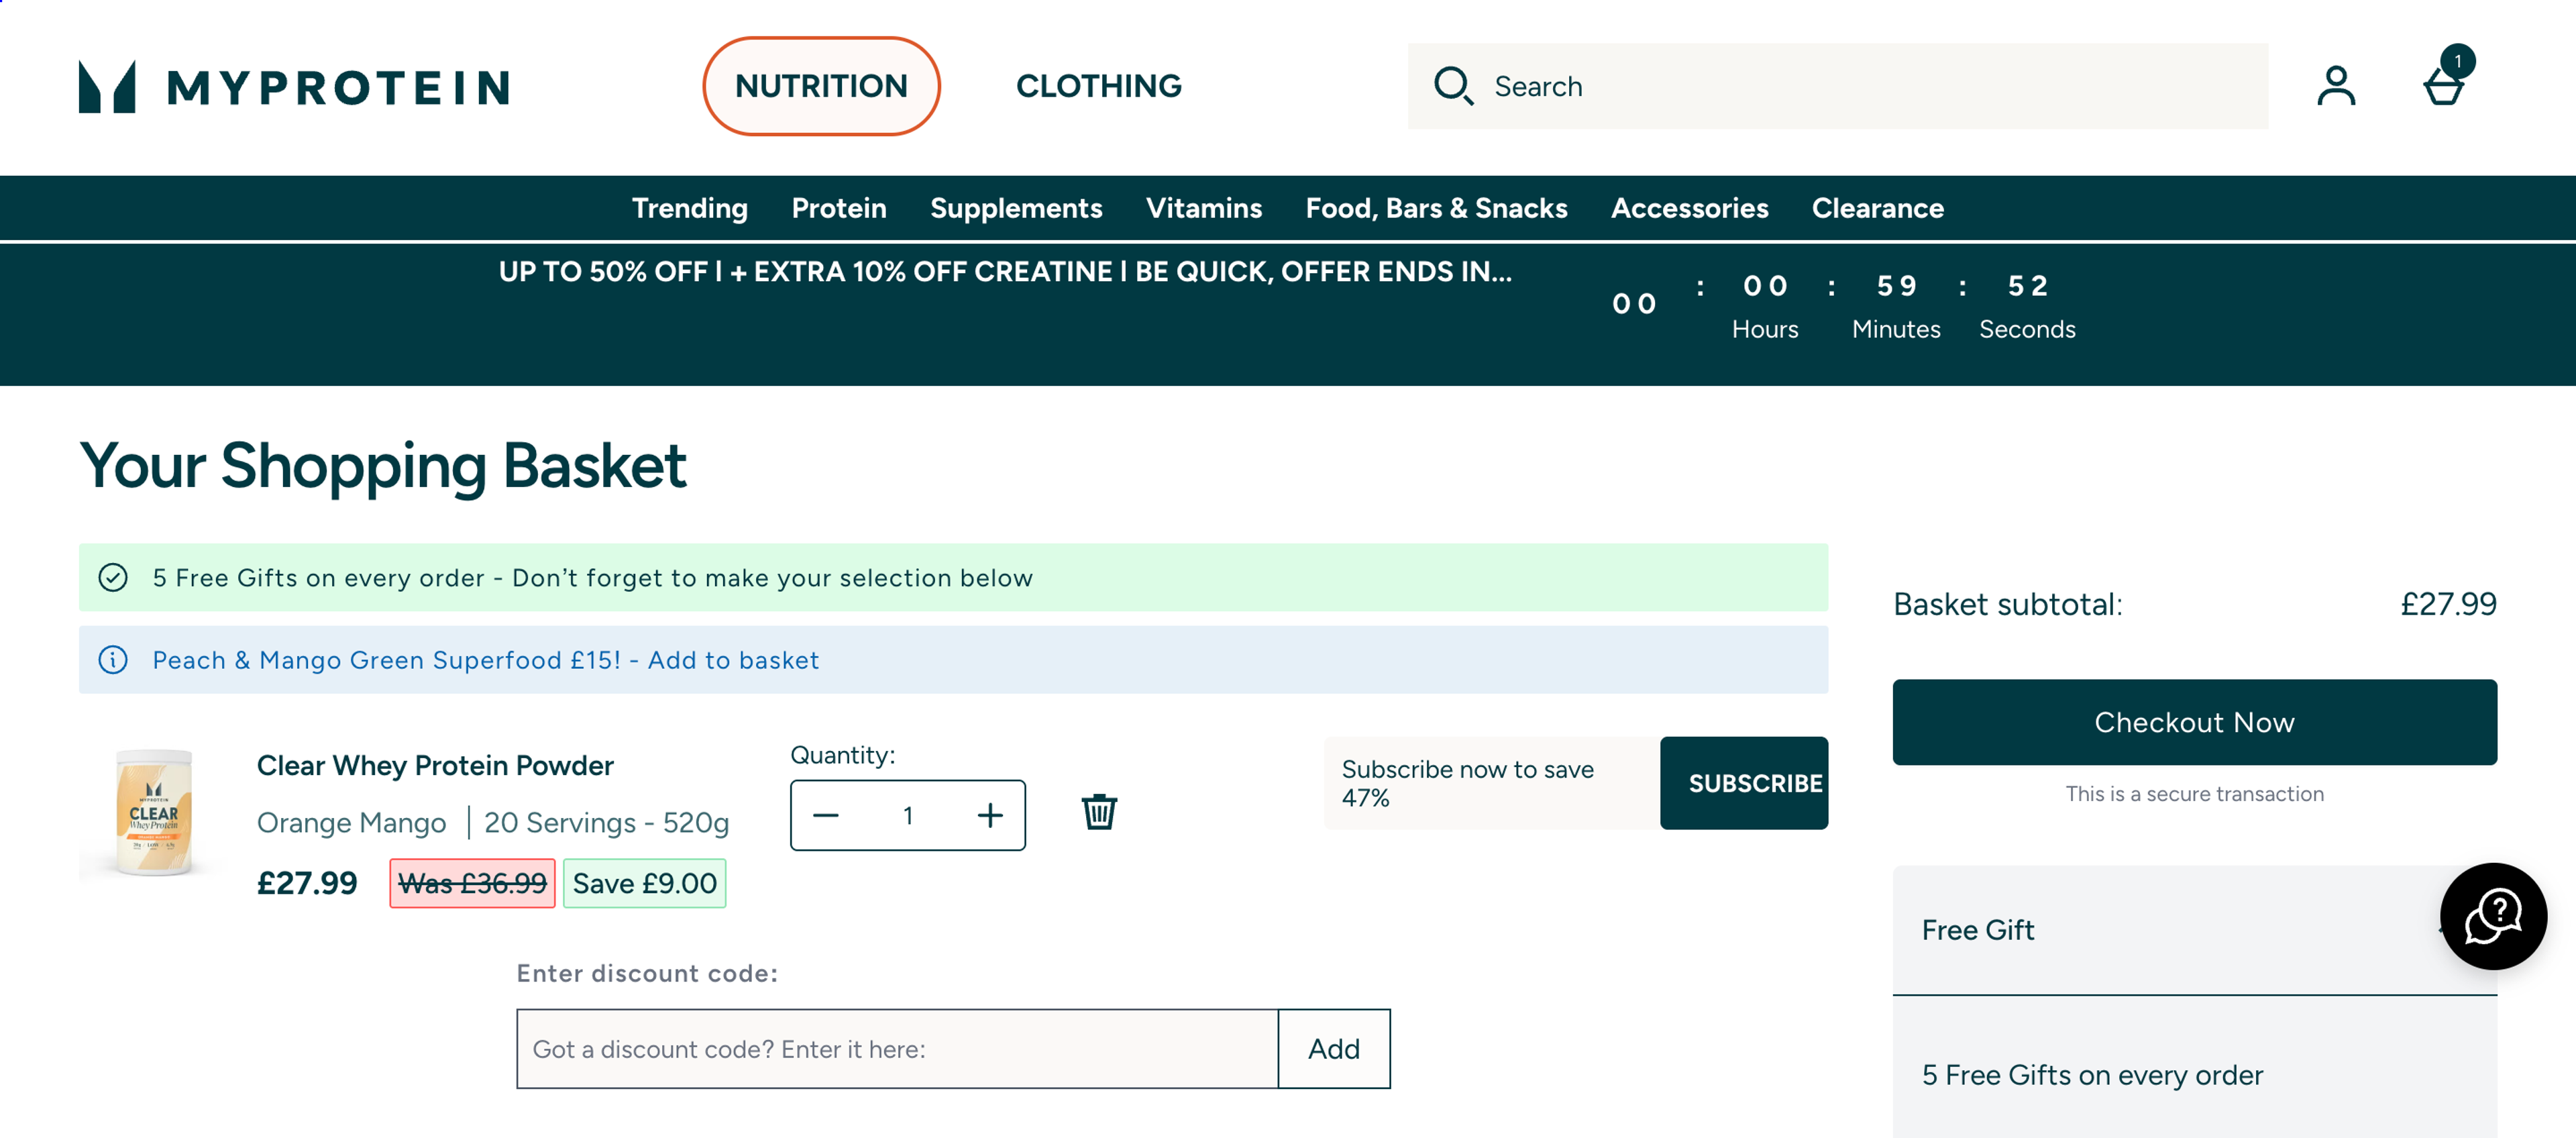Switch to the Clothing tab

(x=1097, y=86)
